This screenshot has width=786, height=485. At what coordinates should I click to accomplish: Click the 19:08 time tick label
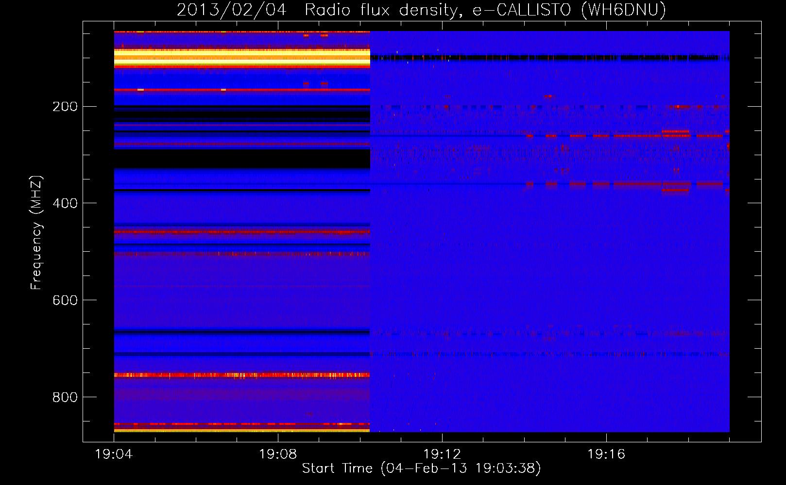coord(278,454)
